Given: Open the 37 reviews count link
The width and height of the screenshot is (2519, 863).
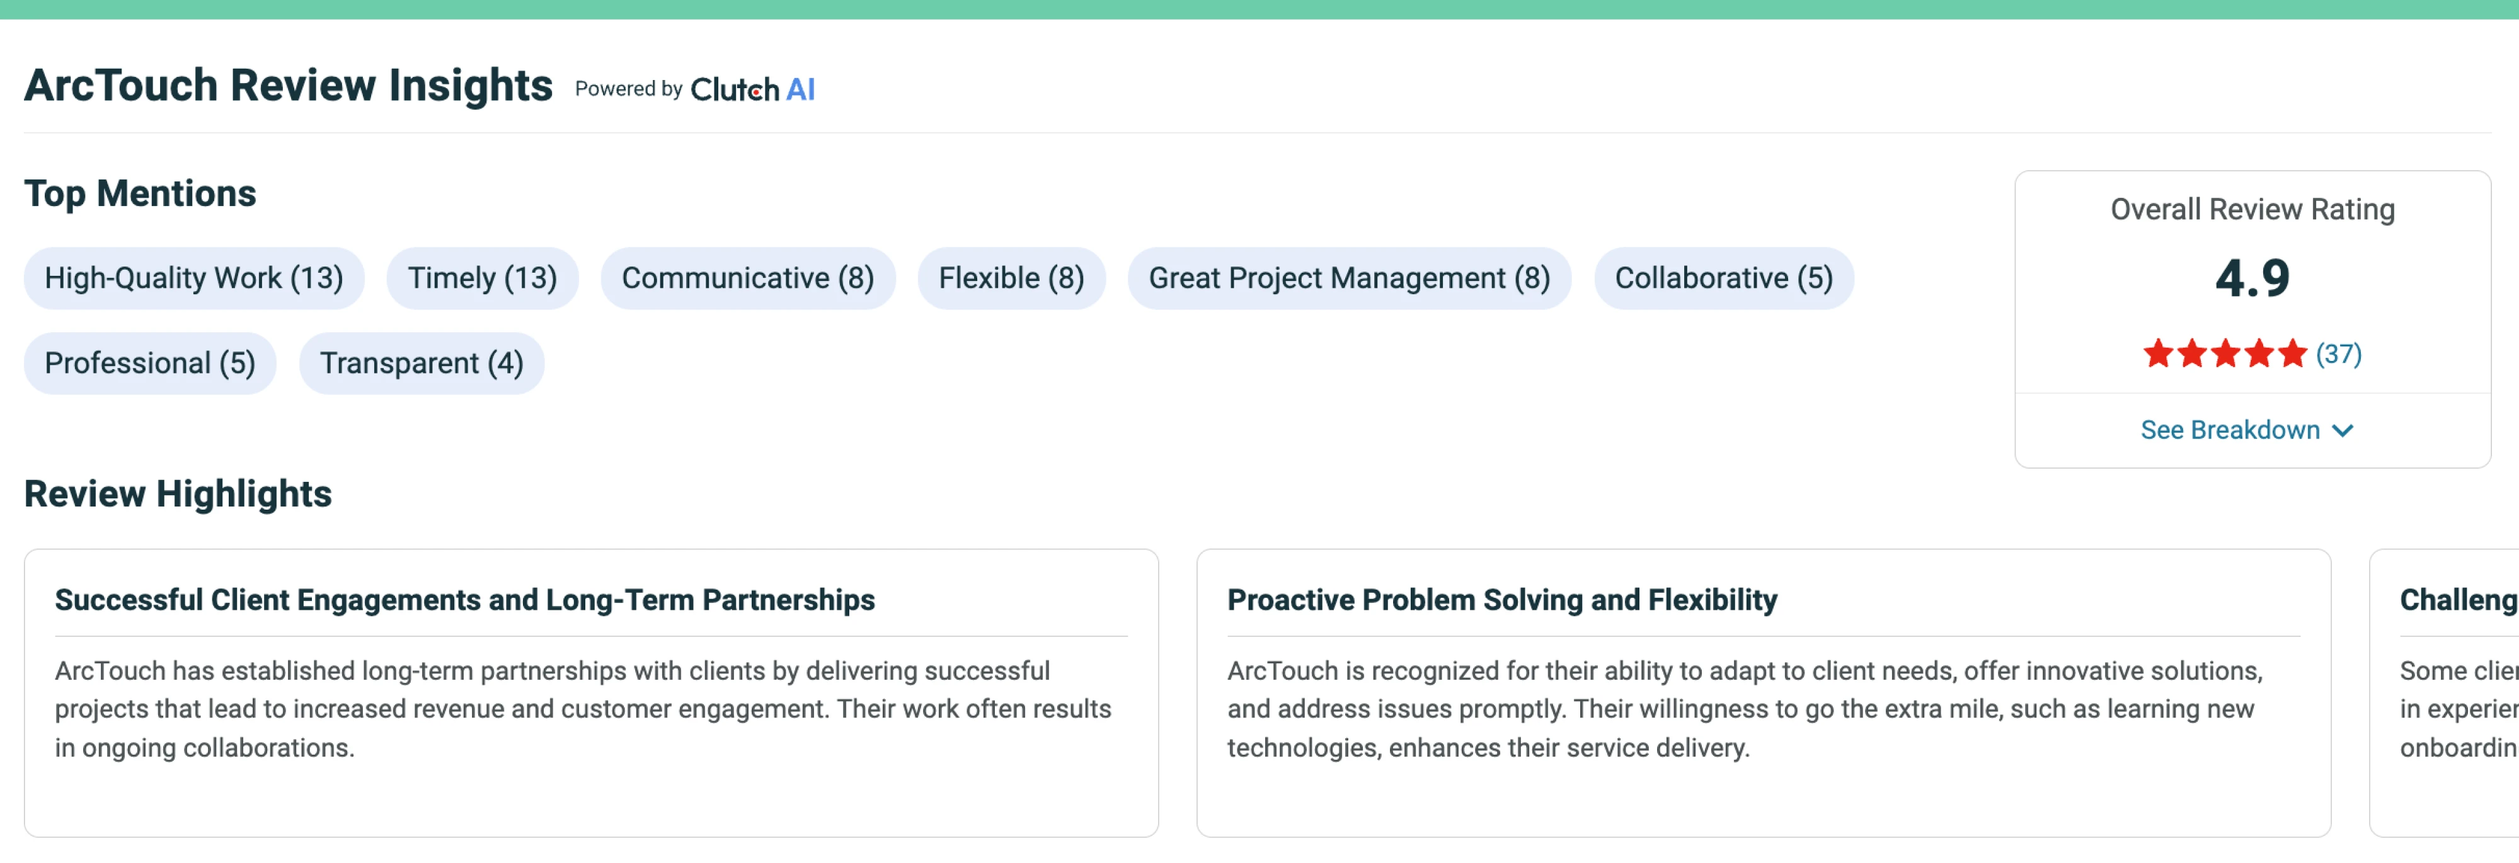Looking at the screenshot, I should [x=2338, y=354].
